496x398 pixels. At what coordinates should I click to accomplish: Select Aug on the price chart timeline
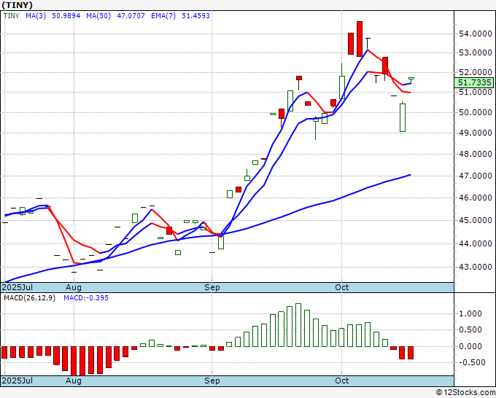point(74,287)
